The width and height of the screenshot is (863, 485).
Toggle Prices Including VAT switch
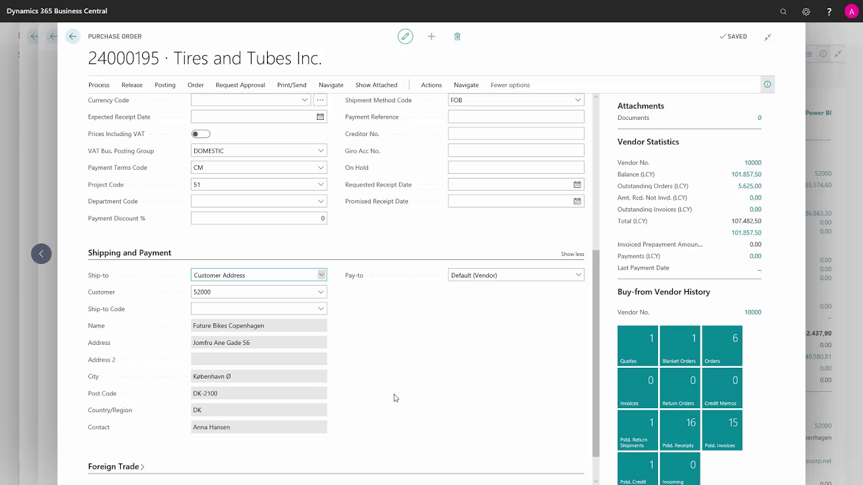[201, 133]
